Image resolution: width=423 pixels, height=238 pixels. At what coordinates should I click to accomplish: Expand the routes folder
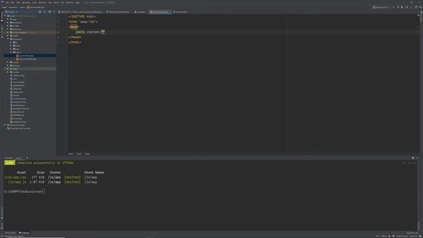pos(8,62)
